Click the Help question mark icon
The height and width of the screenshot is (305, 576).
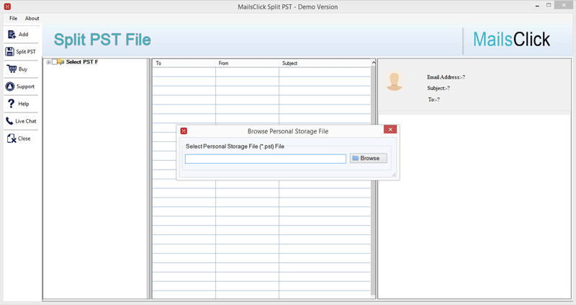click(x=11, y=104)
